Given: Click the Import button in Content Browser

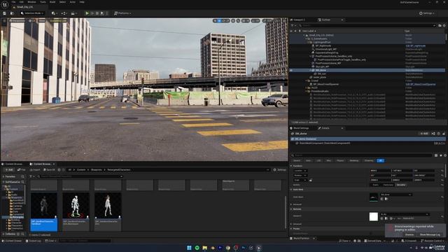Looking at the screenshot, I should pyautogui.click(x=36, y=169).
